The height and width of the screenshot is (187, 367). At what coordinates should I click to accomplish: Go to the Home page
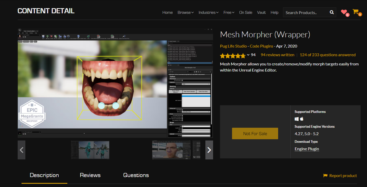click(x=167, y=12)
